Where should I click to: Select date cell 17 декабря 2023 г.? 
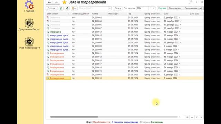click(172, 25)
